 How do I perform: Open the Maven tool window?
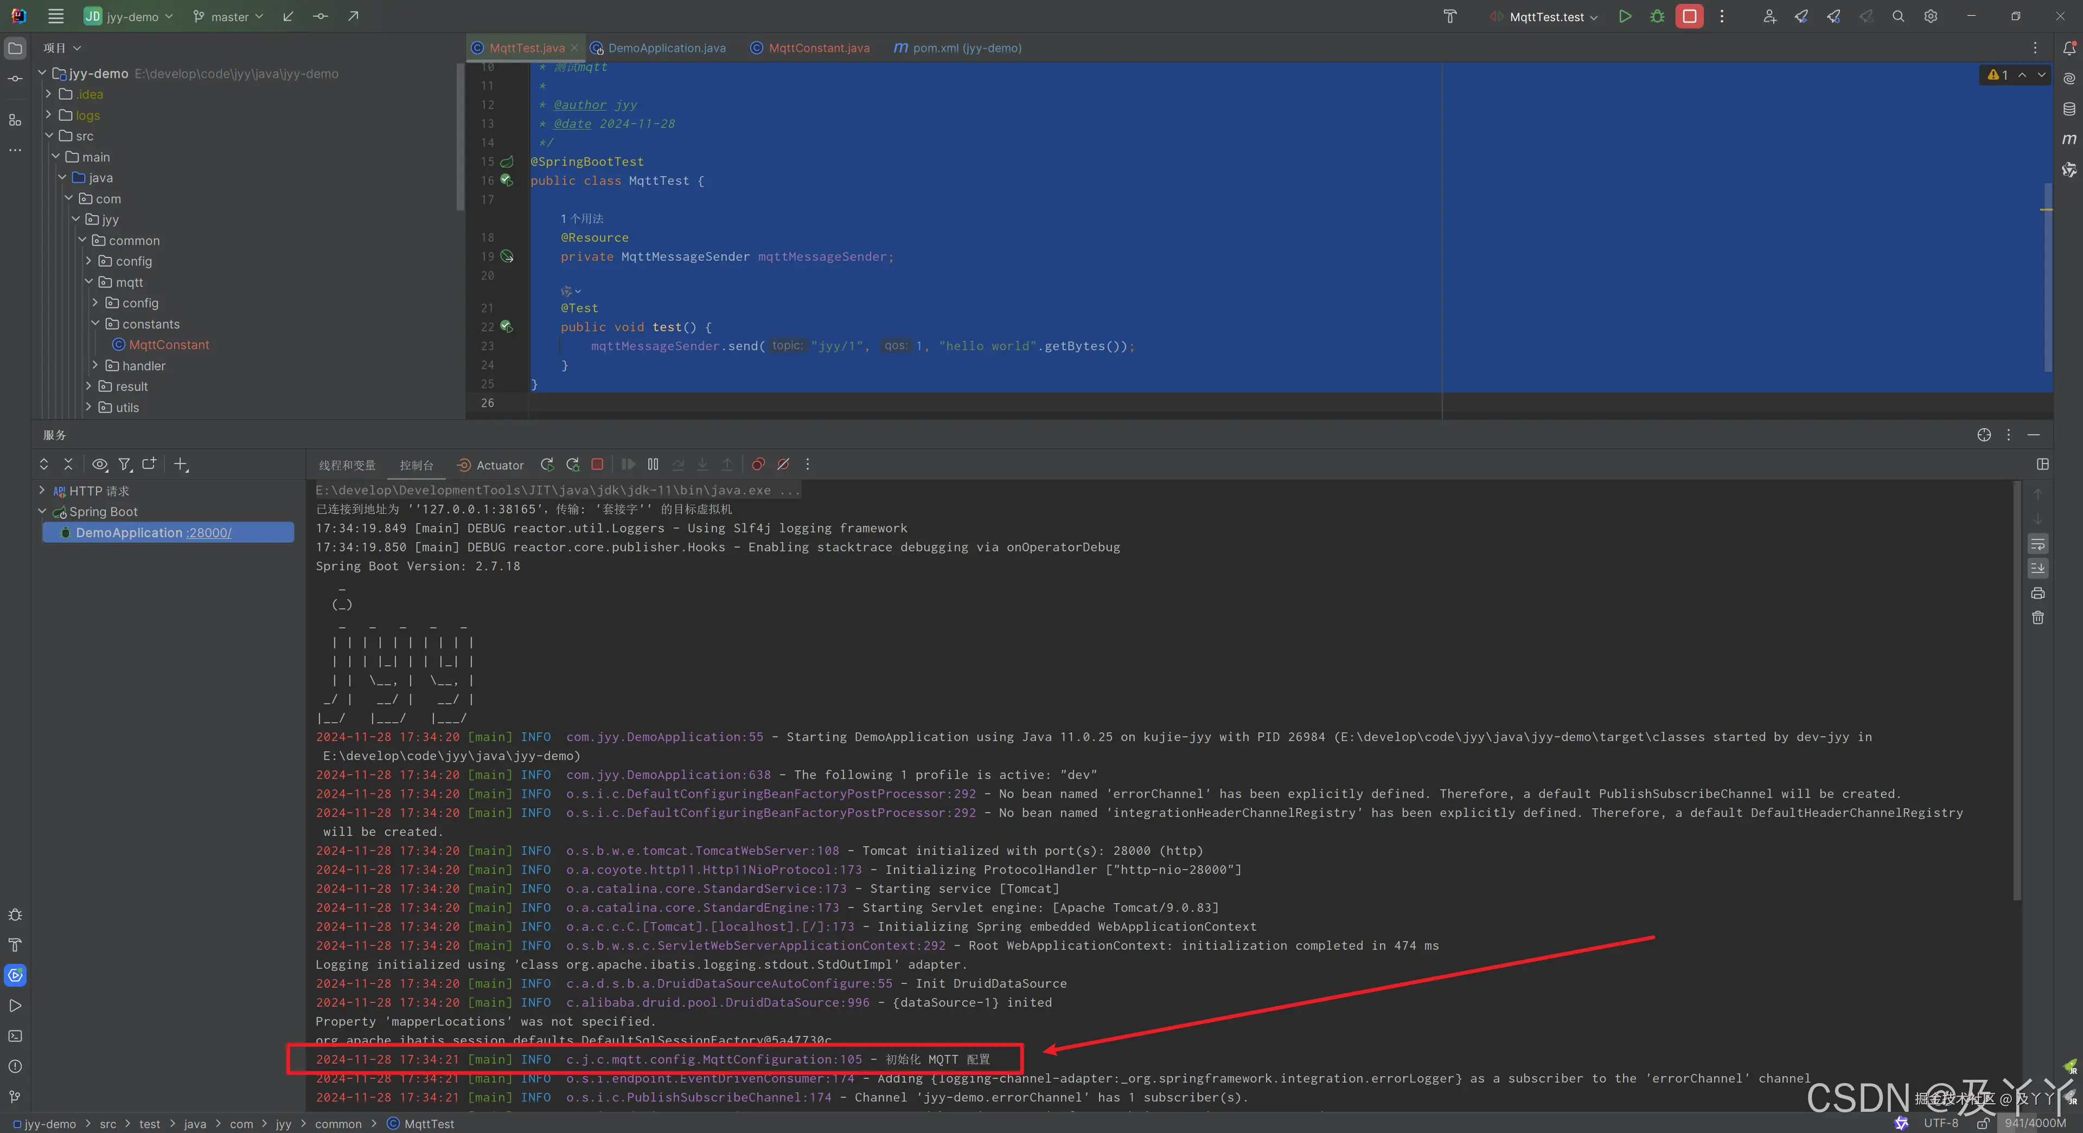[2068, 139]
